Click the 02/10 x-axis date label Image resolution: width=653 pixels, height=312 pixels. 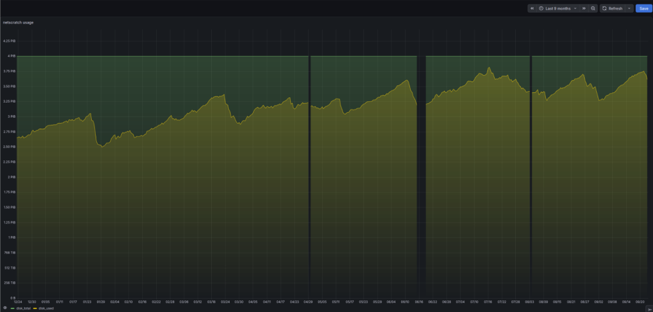[128, 302]
